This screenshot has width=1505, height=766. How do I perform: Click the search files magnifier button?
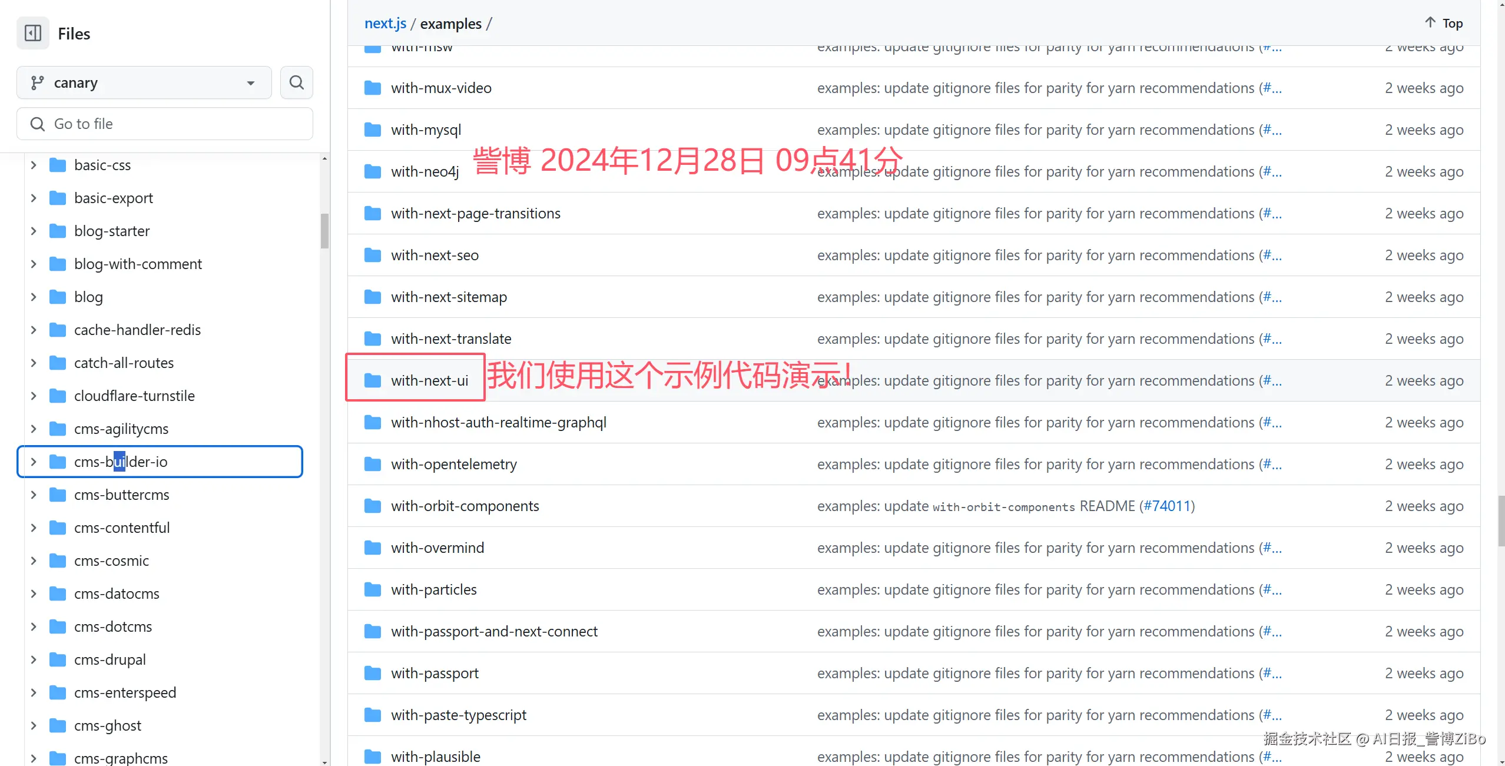pyautogui.click(x=297, y=83)
